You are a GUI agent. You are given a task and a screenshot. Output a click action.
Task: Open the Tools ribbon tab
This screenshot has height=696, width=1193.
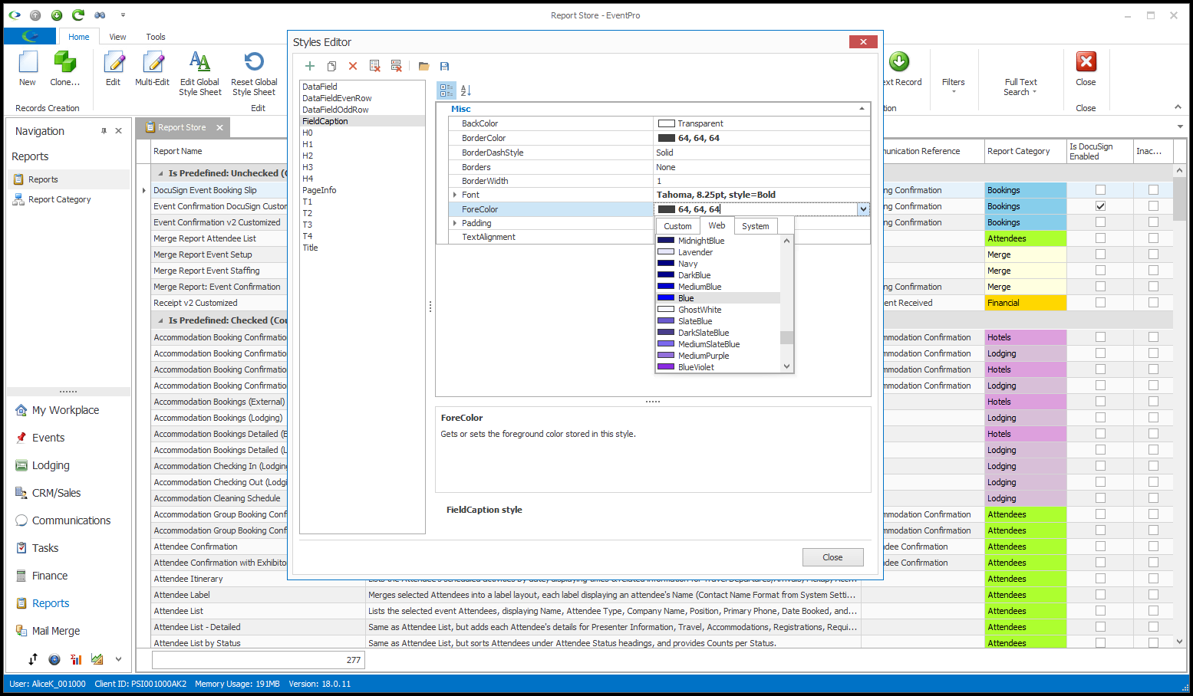click(156, 37)
